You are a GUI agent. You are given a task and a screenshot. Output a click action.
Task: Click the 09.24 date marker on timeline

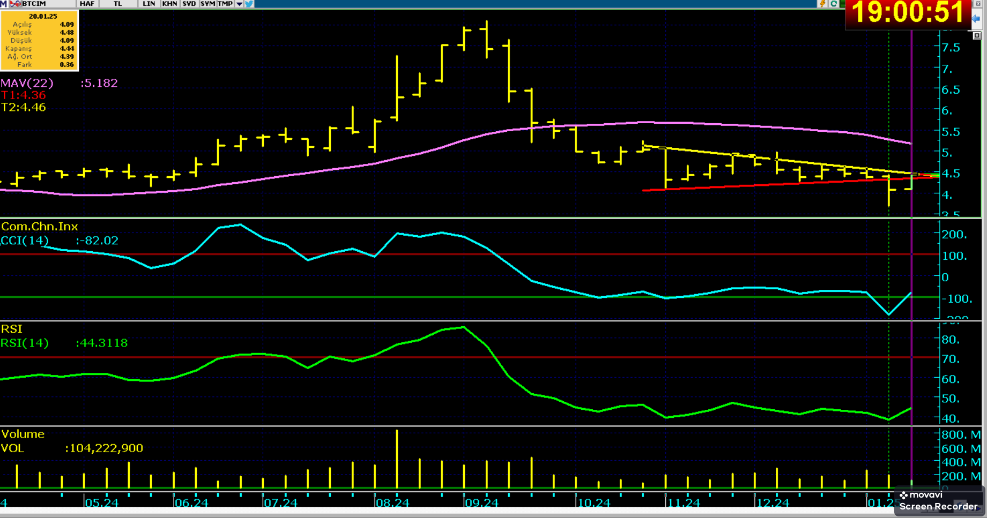pos(481,503)
